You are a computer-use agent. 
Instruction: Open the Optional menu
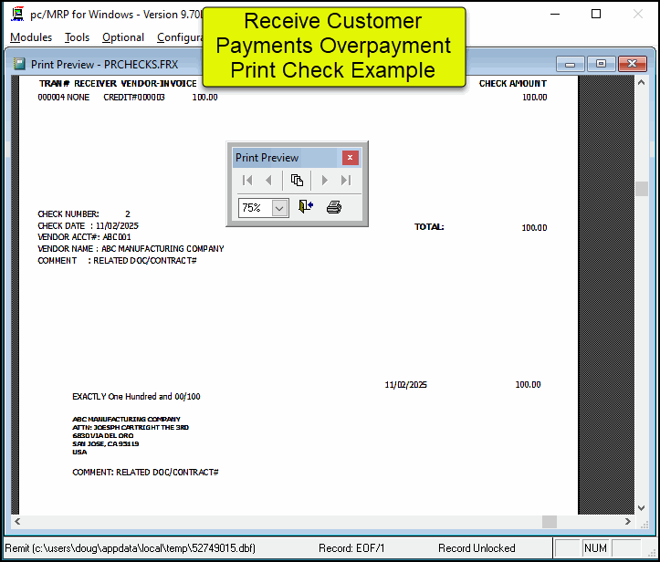pyautogui.click(x=123, y=37)
